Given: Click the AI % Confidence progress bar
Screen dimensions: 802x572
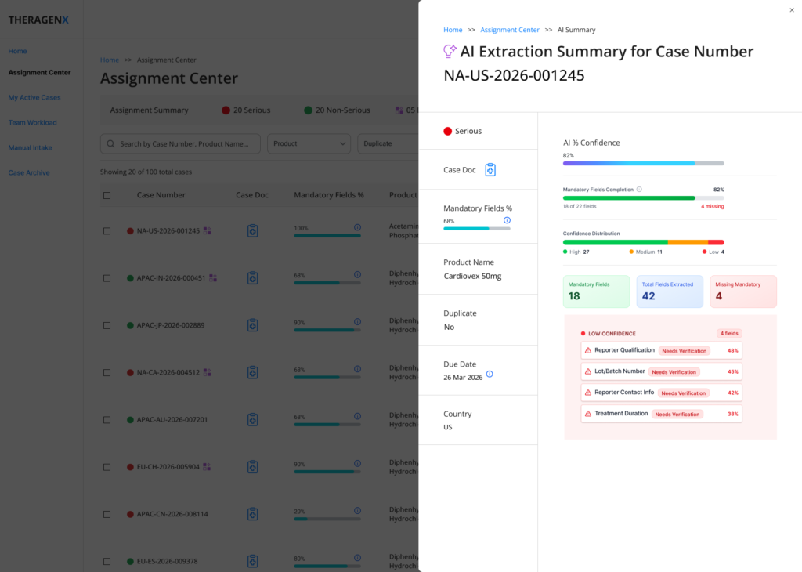Looking at the screenshot, I should pos(644,163).
